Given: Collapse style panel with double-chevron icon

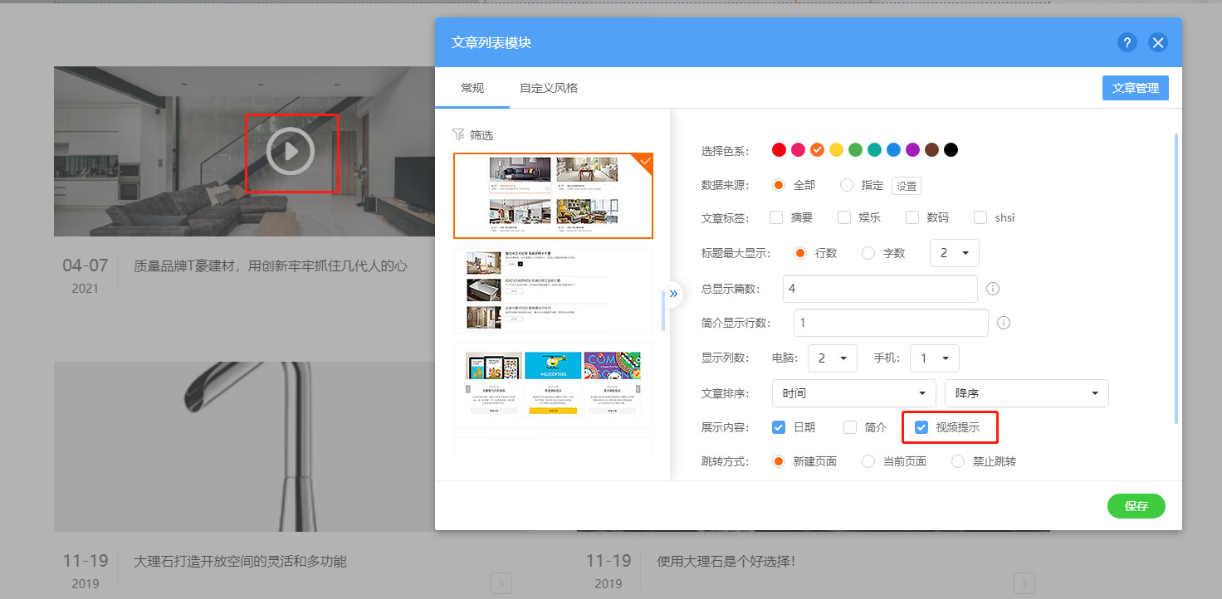Looking at the screenshot, I should 672,294.
